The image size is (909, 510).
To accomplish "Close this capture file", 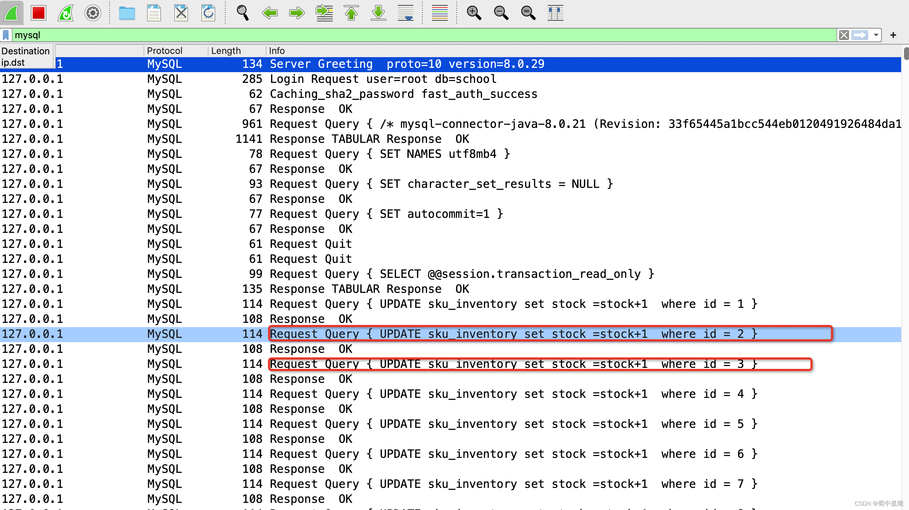I will click(x=181, y=13).
